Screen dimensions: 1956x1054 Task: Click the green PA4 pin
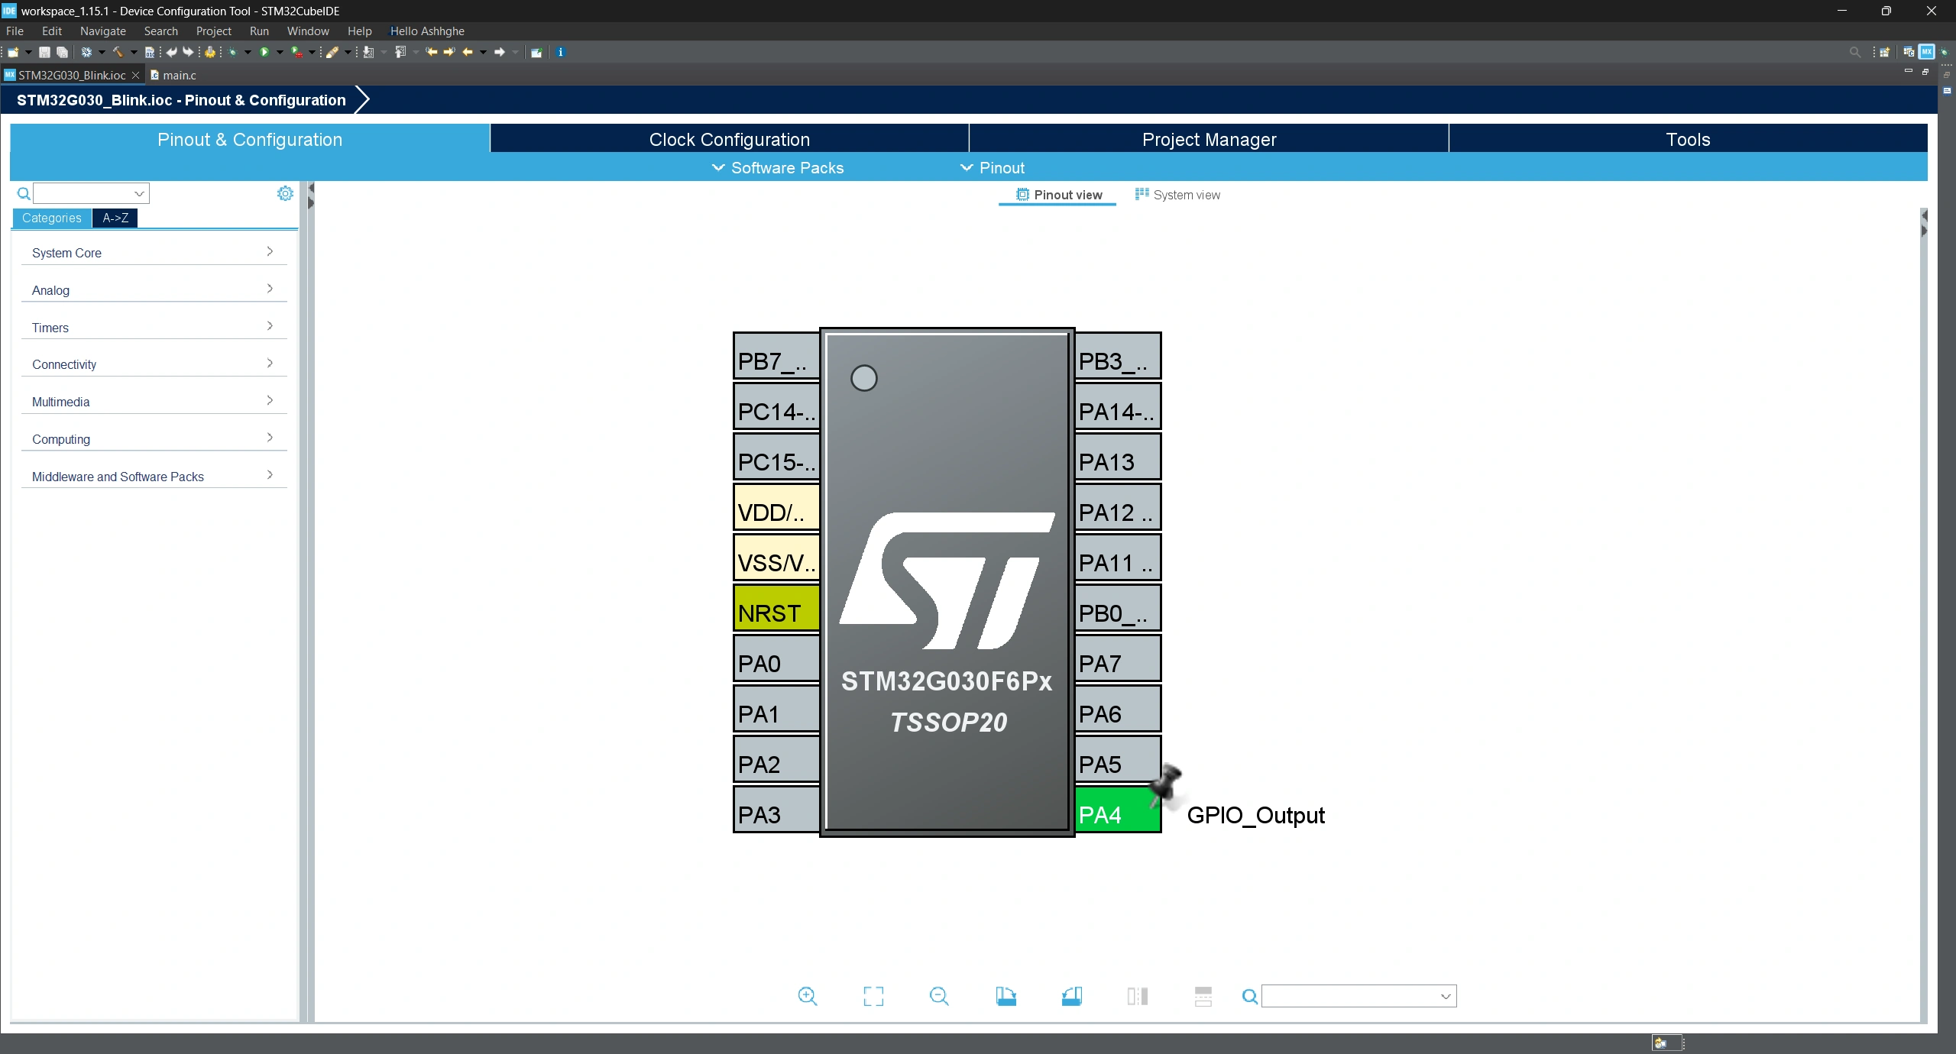pos(1118,810)
